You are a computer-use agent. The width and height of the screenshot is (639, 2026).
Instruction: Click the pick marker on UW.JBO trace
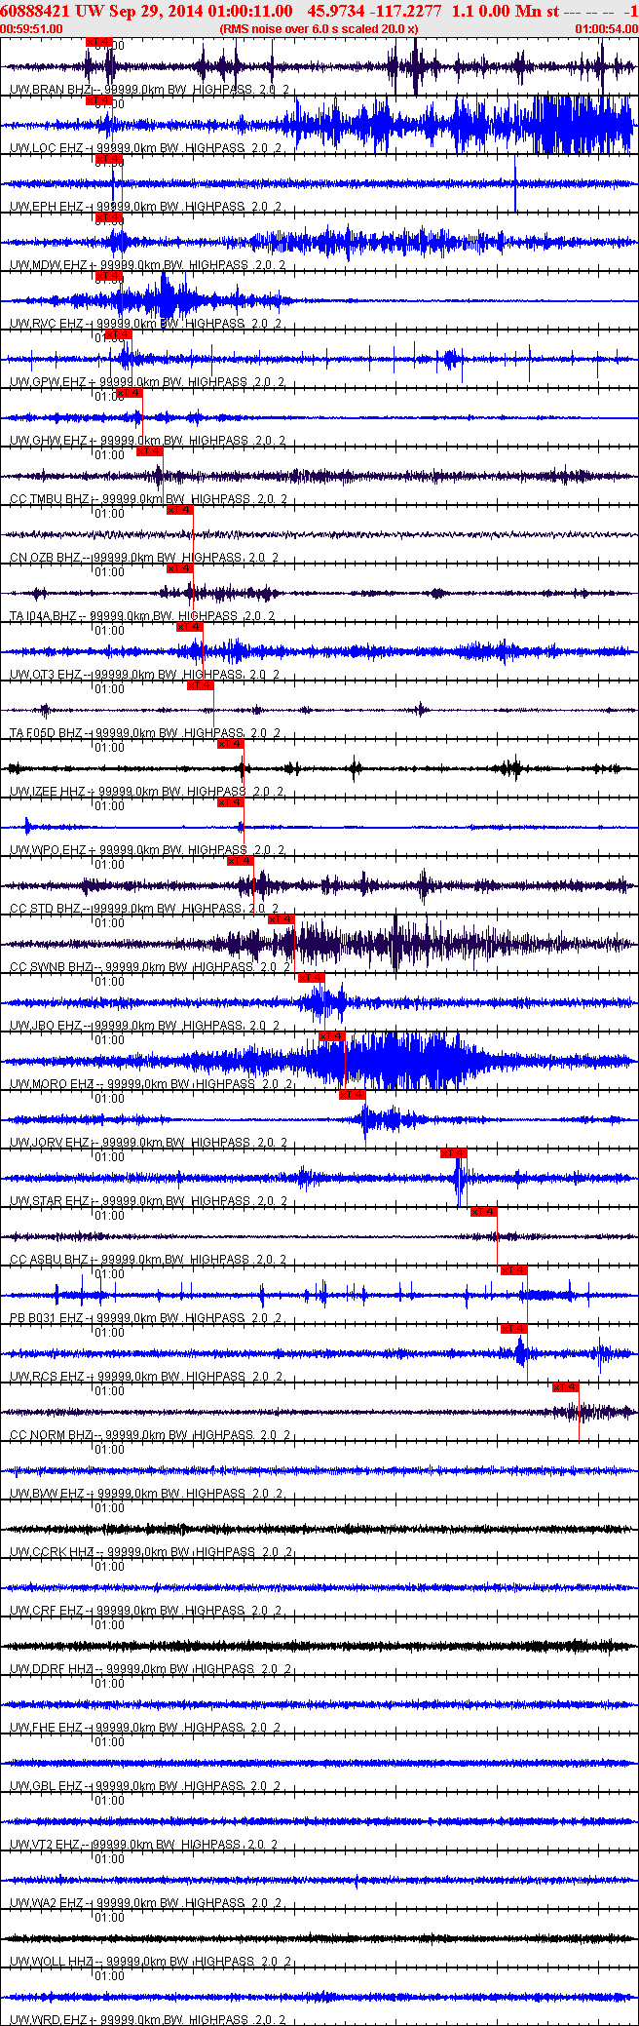(x=312, y=978)
